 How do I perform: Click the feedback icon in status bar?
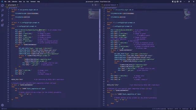pyautogui.click(x=191, y=109)
